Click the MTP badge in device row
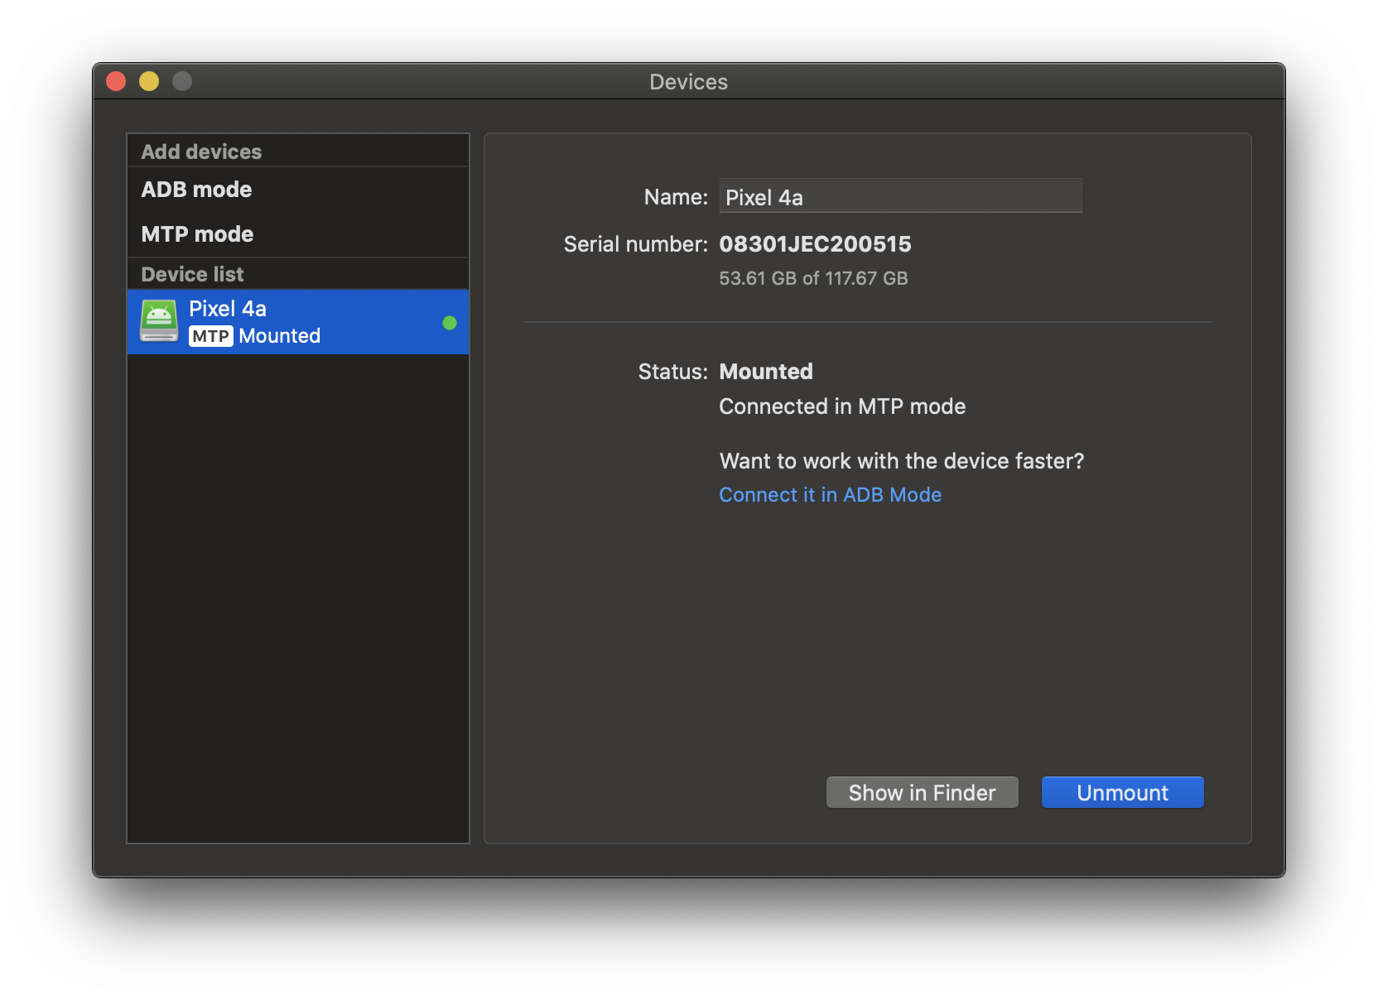This screenshot has width=1378, height=1000. [x=210, y=336]
